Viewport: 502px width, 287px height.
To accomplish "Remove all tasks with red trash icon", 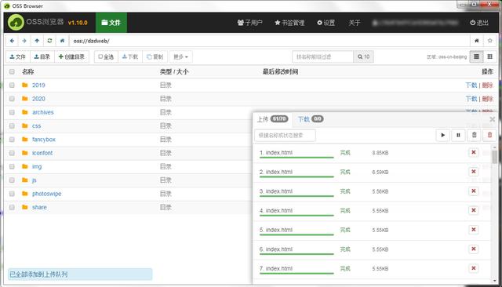I will tap(489, 135).
